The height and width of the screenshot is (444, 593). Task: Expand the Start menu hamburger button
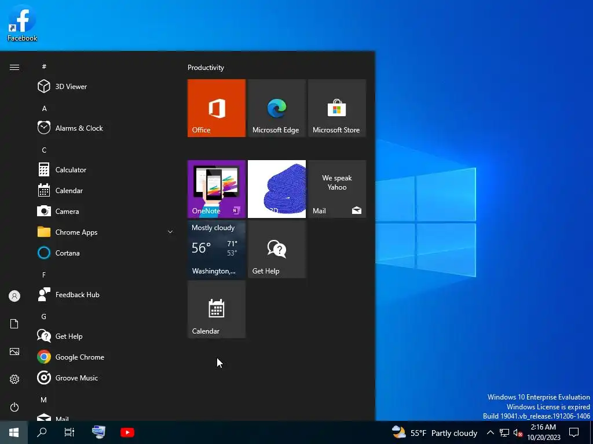tap(14, 67)
